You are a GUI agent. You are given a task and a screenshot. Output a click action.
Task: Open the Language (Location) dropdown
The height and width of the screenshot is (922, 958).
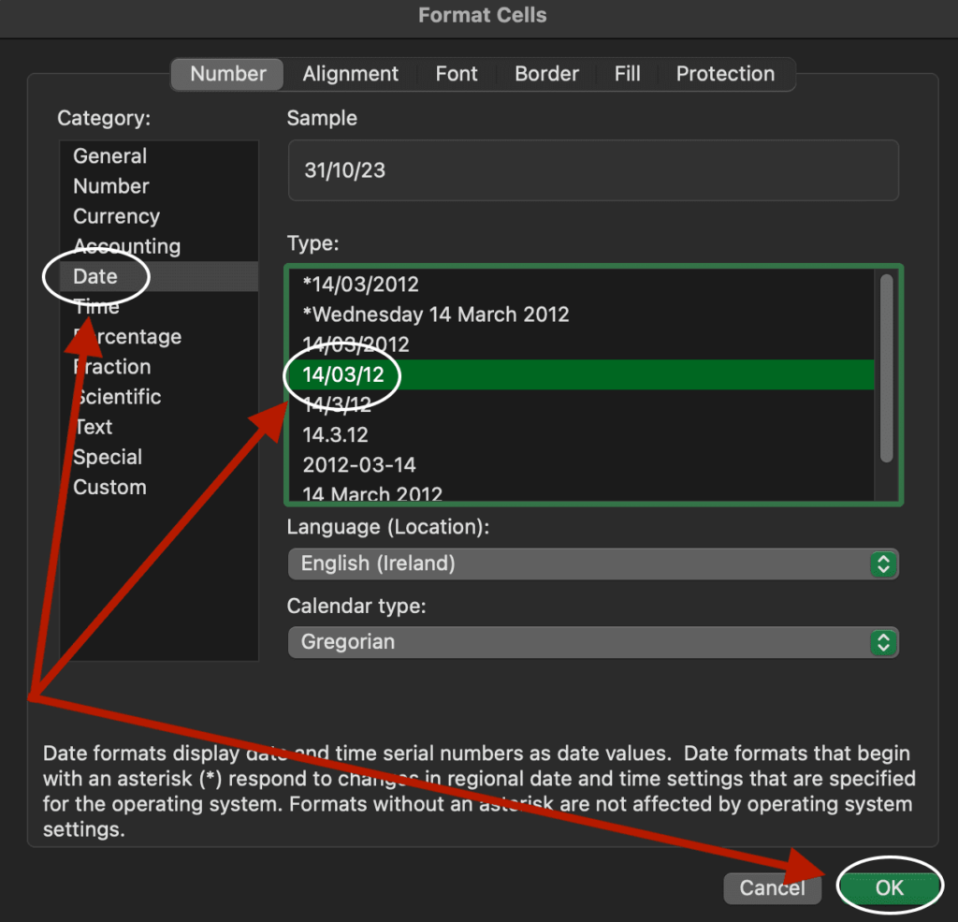[x=592, y=563]
